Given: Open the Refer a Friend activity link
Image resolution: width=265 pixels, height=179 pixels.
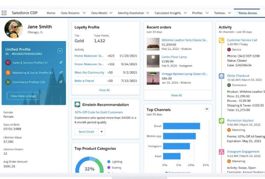Looking at the screenshot, I should pyautogui.click(x=84, y=81).
